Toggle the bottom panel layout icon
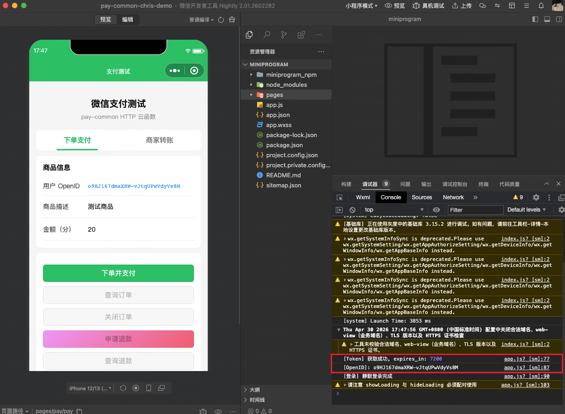Screen dimensions: 565x414 click(x=547, y=19)
